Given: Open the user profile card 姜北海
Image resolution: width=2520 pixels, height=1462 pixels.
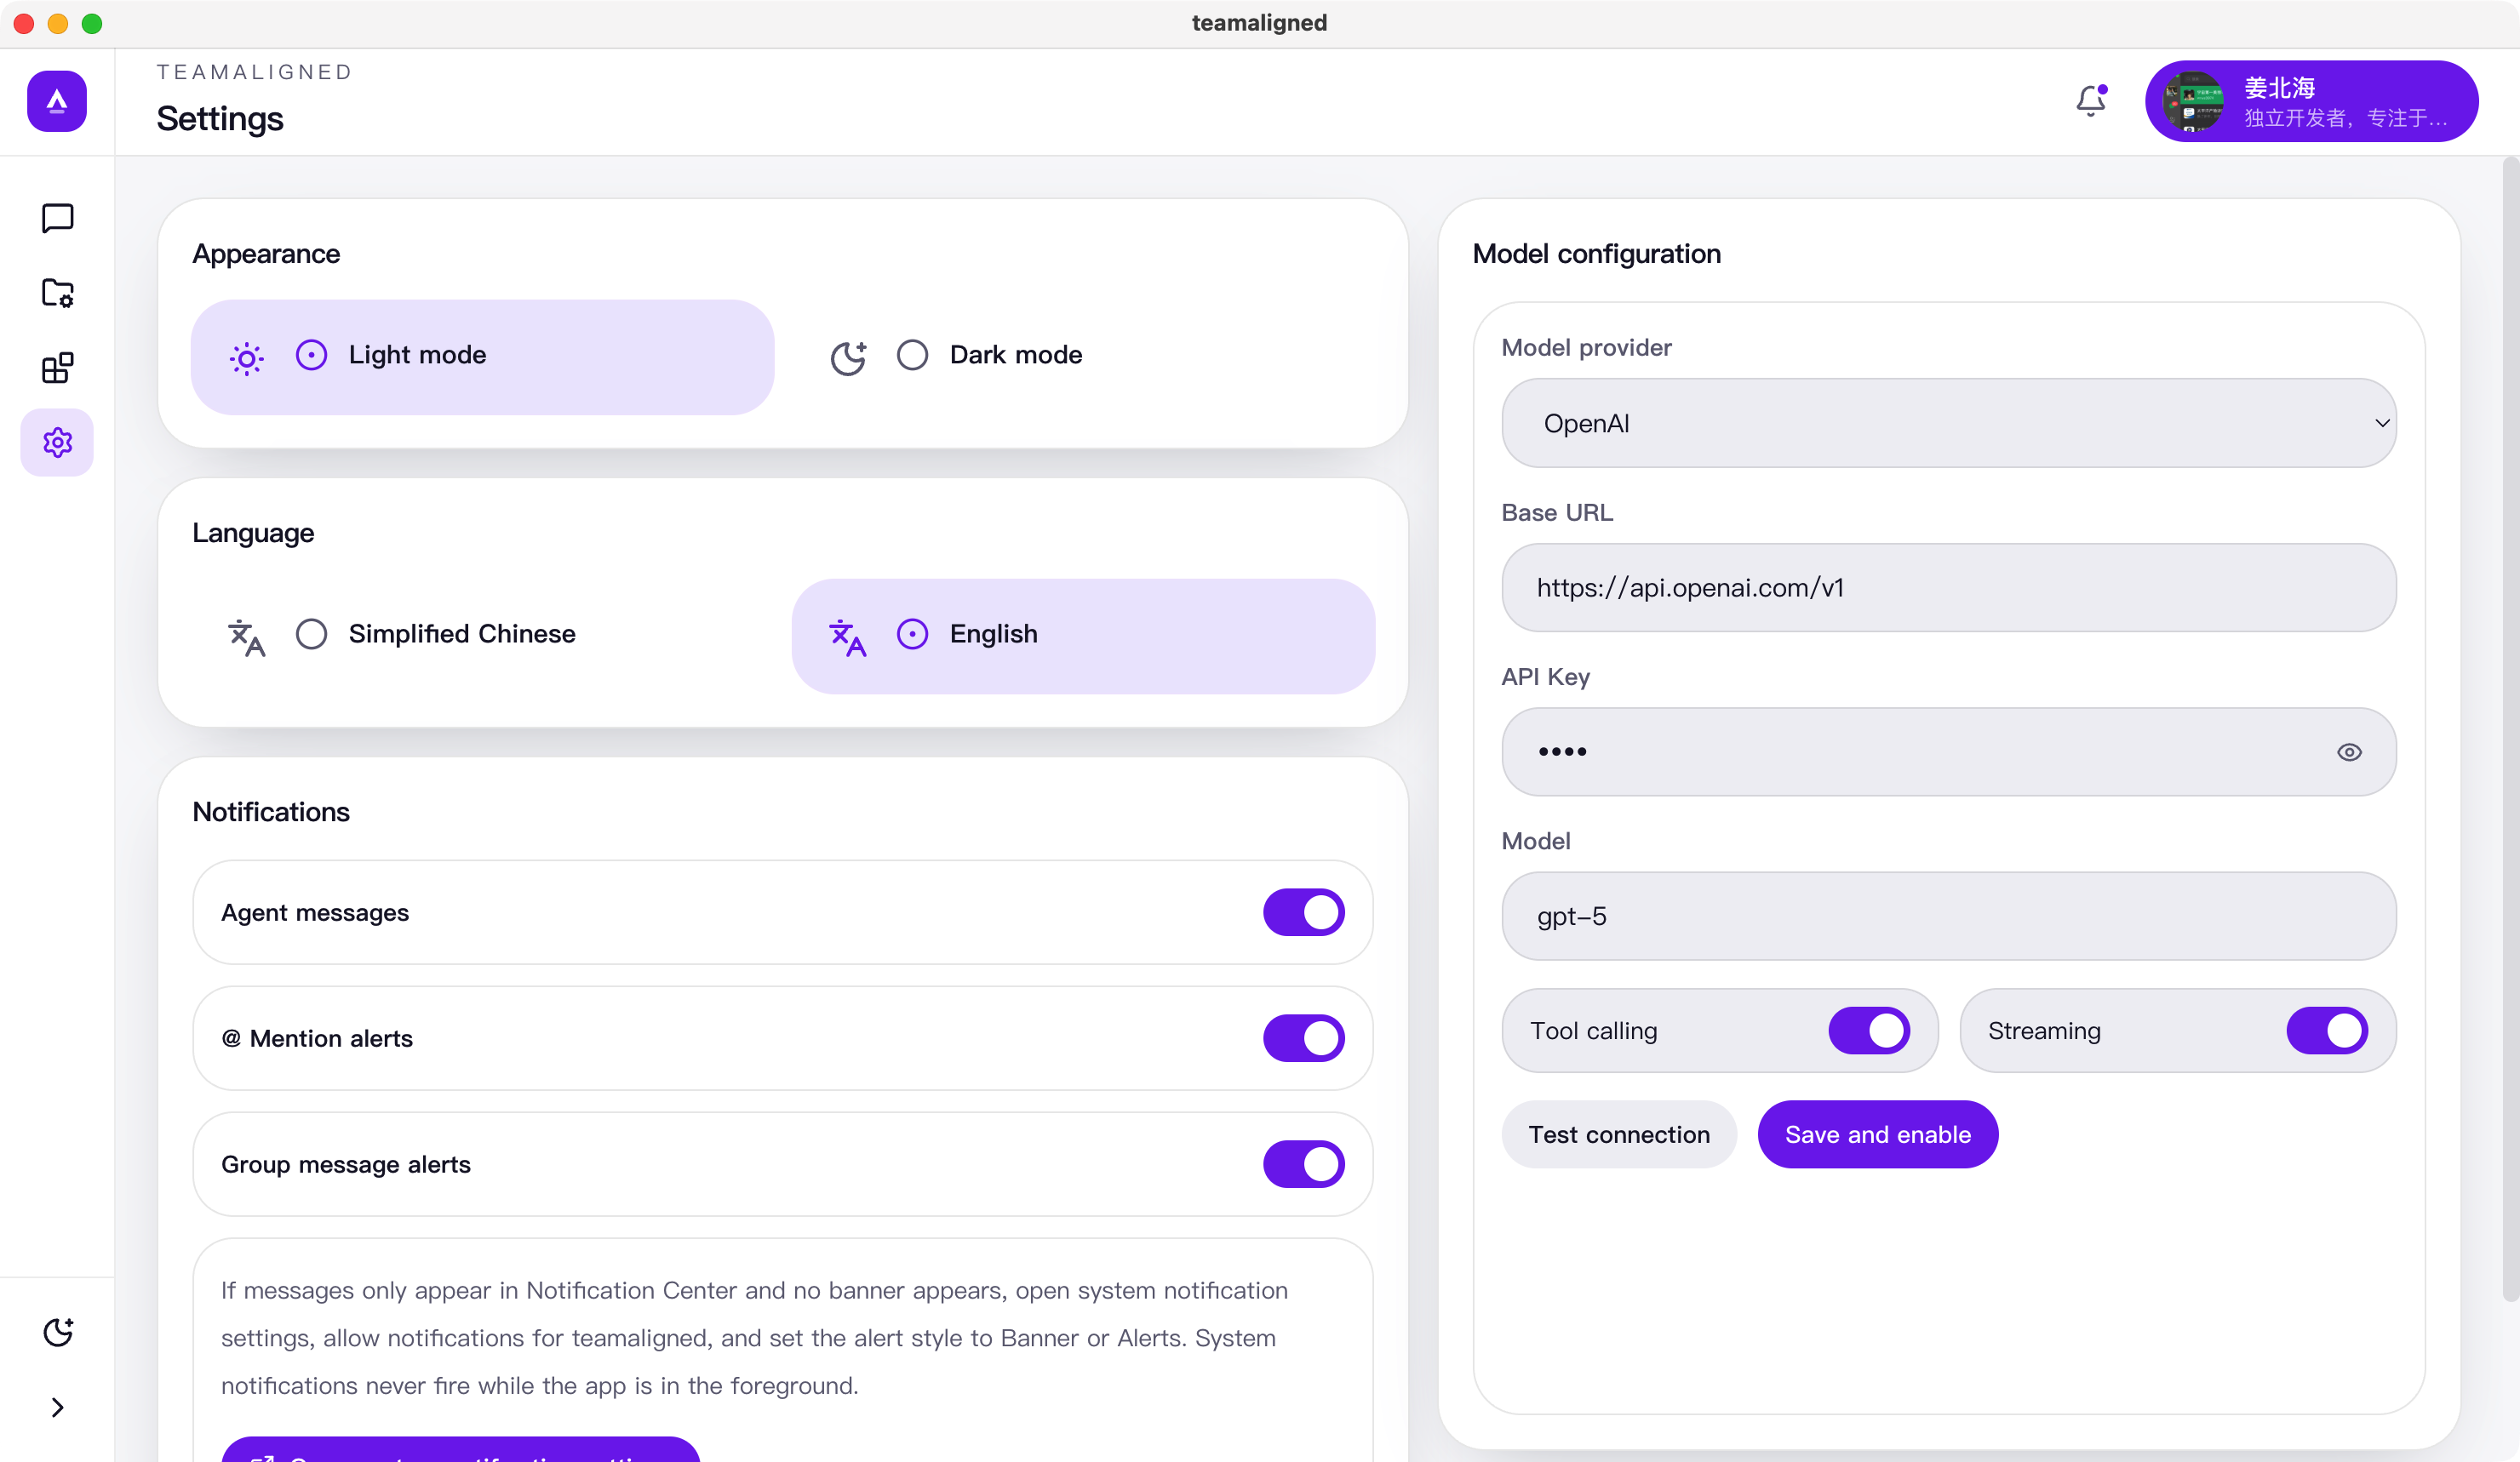Looking at the screenshot, I should pos(2311,101).
